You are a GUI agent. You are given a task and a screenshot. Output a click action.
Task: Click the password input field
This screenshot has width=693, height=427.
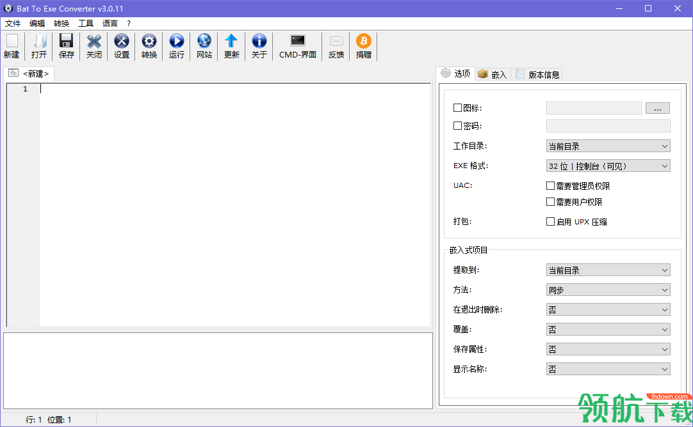608,126
